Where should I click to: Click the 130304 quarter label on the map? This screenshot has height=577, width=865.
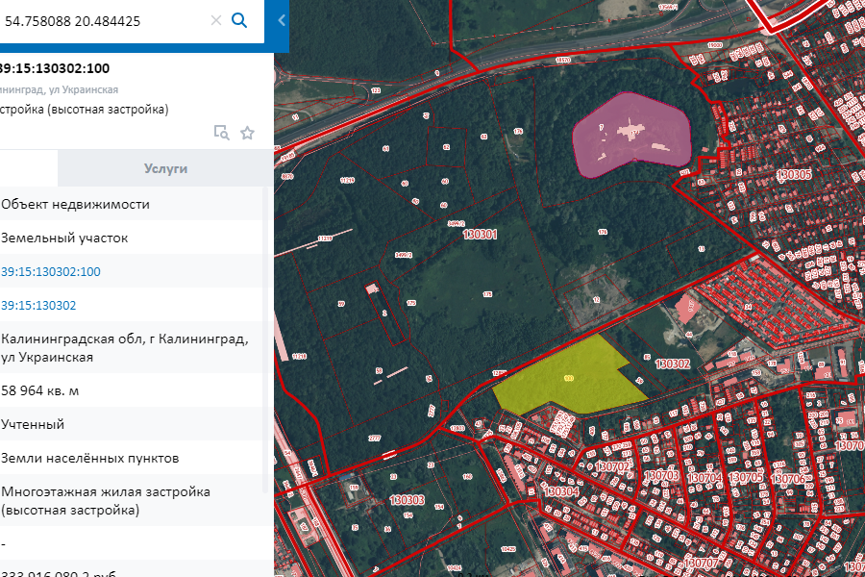tap(561, 490)
